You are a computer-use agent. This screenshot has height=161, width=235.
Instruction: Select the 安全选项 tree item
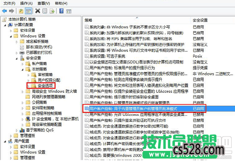tap(45, 85)
